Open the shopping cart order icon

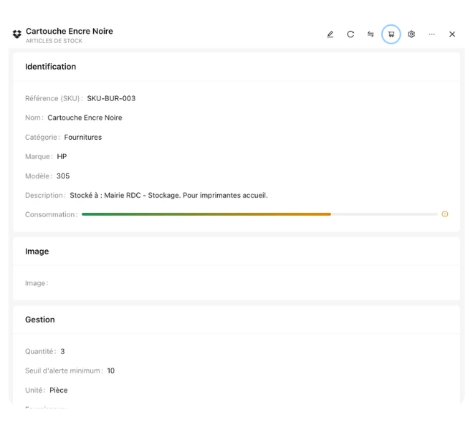[x=391, y=34]
